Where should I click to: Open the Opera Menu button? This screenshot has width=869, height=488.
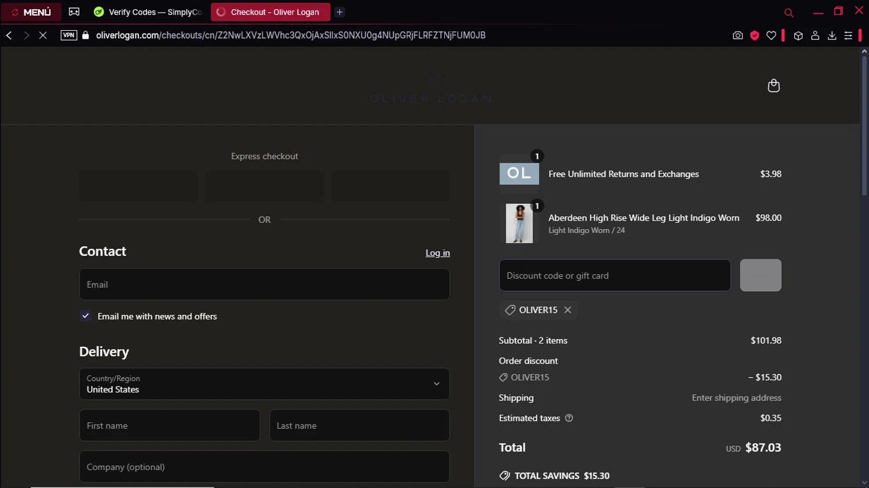(x=31, y=12)
